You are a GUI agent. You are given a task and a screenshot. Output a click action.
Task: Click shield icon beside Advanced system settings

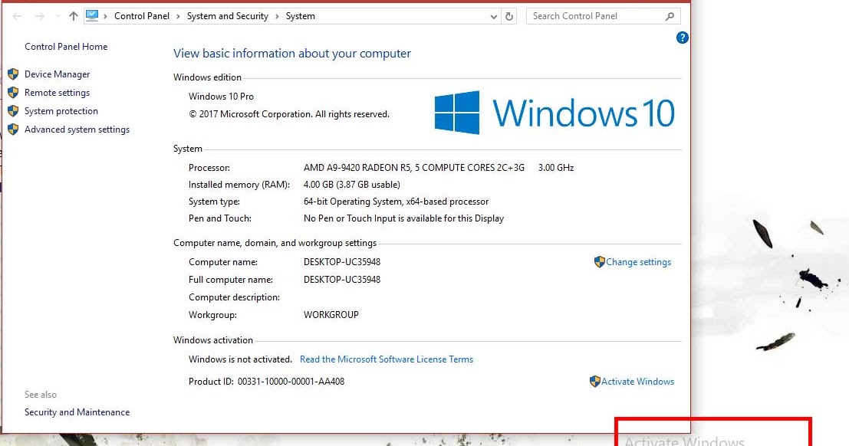pos(13,130)
